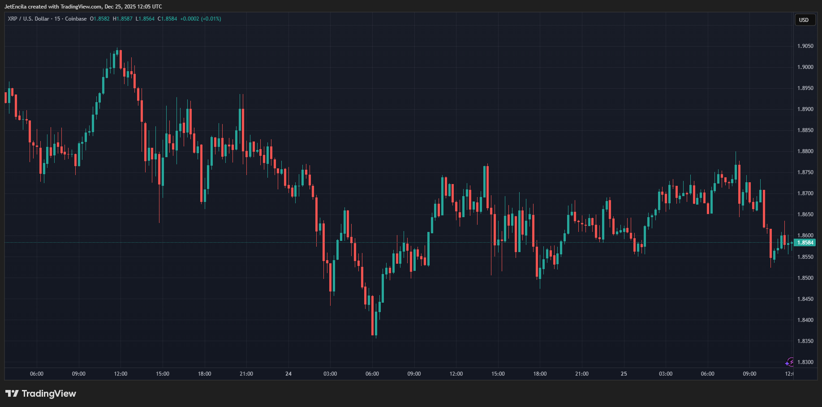822x407 pixels.
Task: Click the 15:00 time label between dates 24 and 25
Action: [x=498, y=374]
